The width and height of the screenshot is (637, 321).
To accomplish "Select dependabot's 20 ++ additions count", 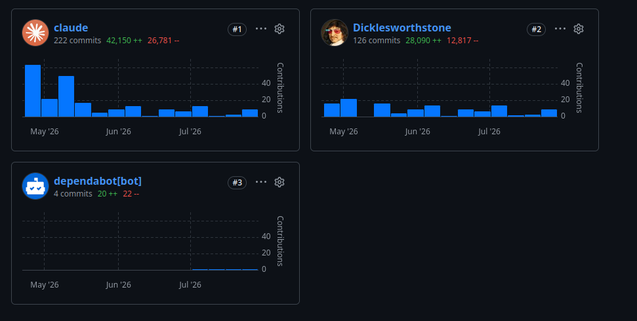I will [x=107, y=194].
